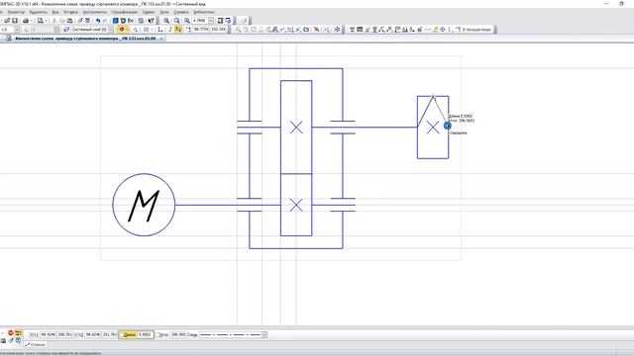634x356 pixels.
Task: Open the Справка menu
Action: click(x=181, y=12)
